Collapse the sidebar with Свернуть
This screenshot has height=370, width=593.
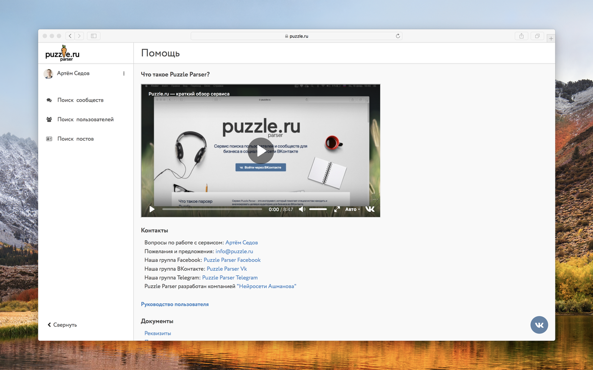pyautogui.click(x=62, y=325)
